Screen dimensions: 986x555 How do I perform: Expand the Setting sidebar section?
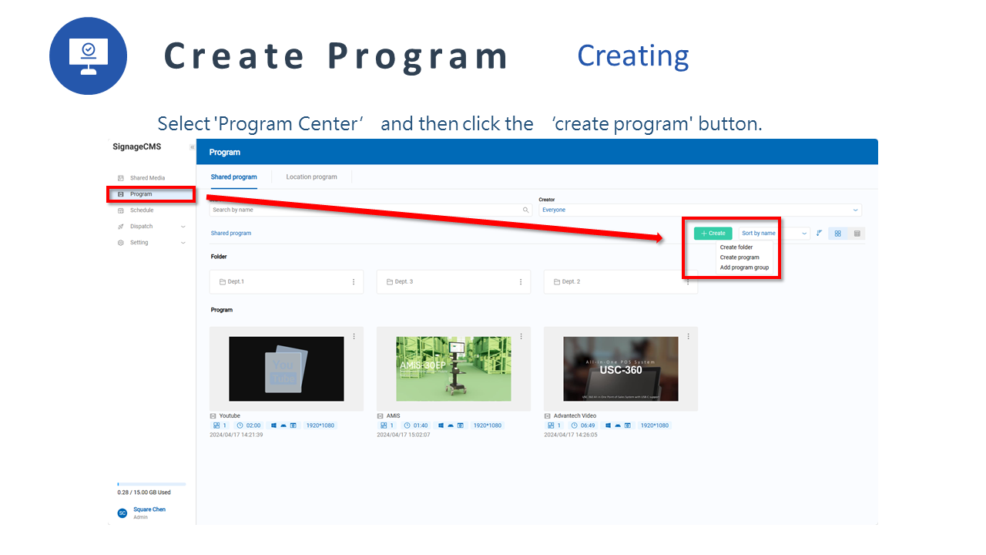183,243
